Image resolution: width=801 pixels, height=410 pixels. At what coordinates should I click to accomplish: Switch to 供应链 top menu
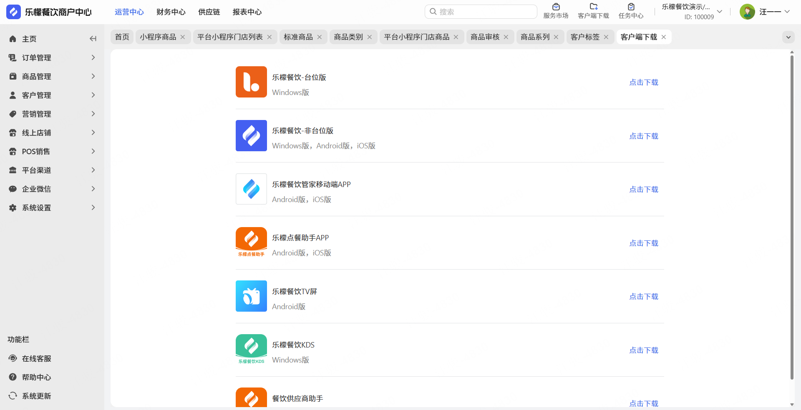(209, 12)
